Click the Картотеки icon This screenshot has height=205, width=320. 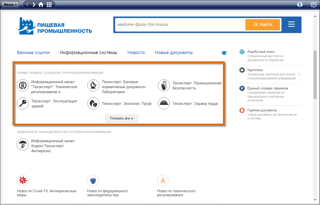click(242, 70)
